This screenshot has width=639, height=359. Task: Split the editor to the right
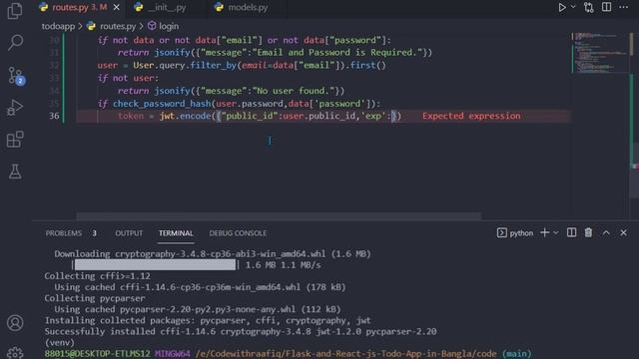pos(606,7)
